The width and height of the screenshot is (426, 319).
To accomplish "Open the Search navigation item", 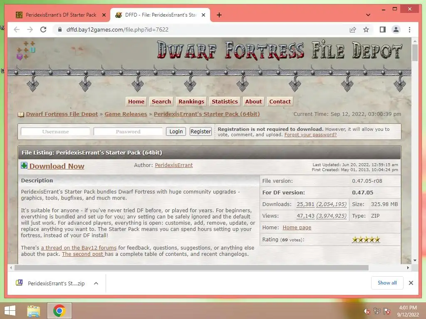I will [161, 101].
